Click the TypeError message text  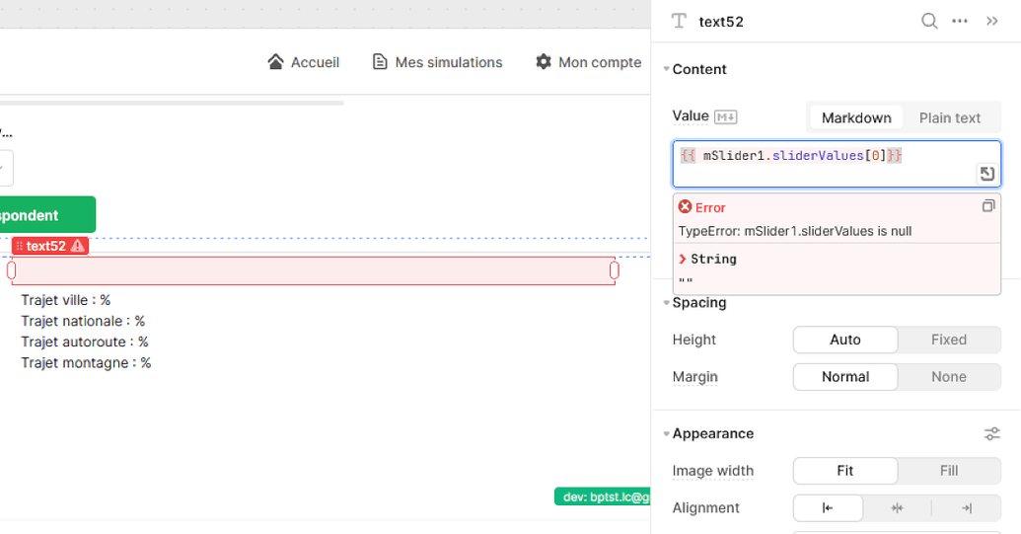pos(795,231)
